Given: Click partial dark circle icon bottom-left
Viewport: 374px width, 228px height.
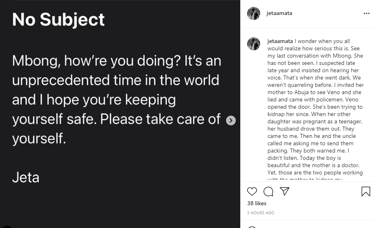Looking at the screenshot, I should [x=7, y=226].
